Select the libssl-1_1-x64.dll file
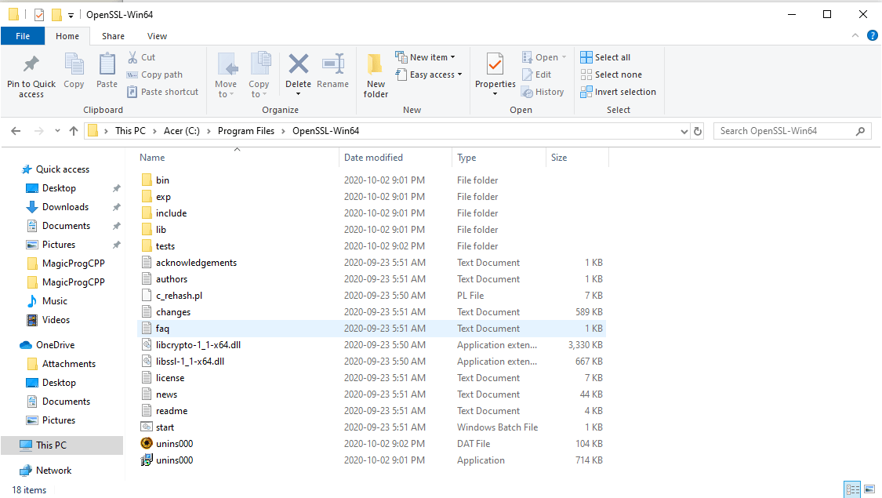Screen dimensions: 882x498 pos(190,362)
